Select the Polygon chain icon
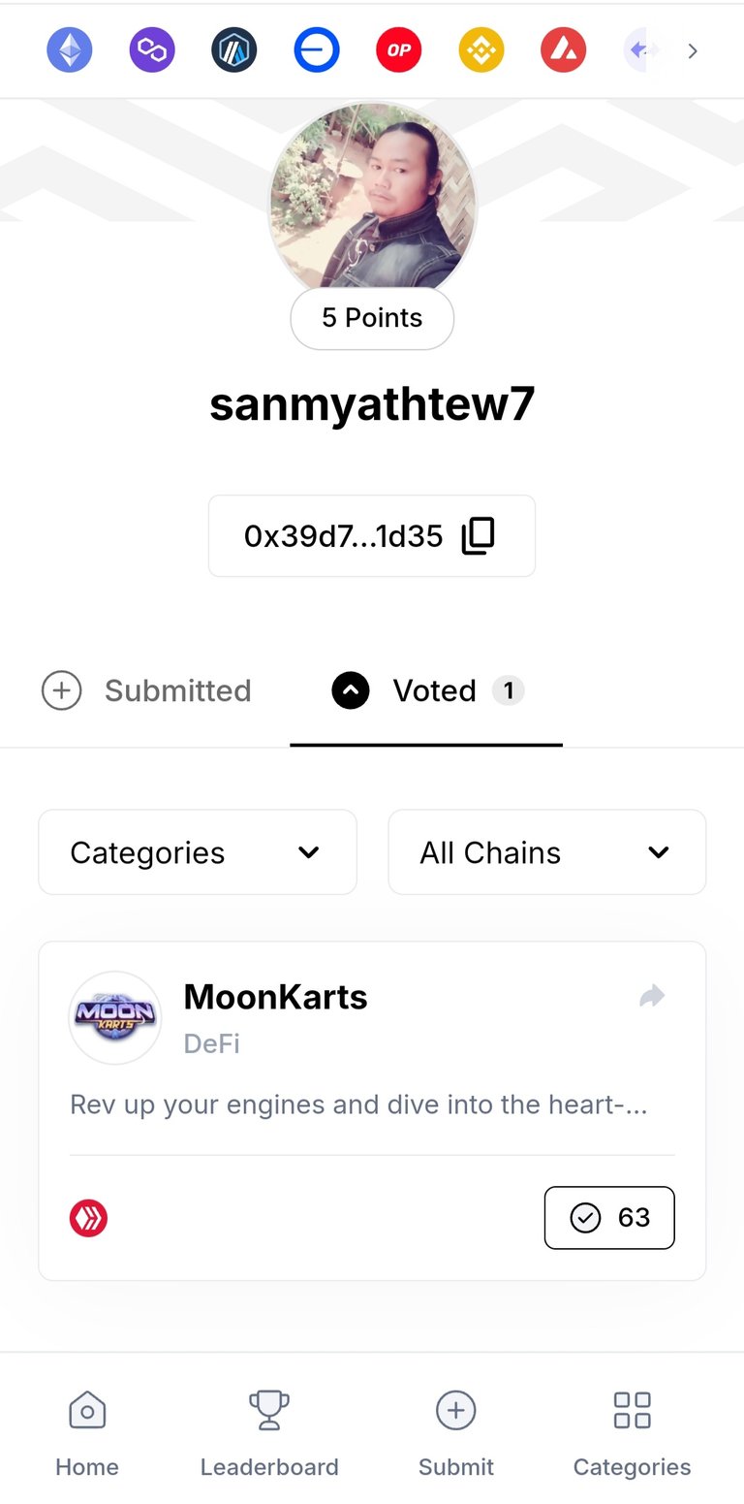The height and width of the screenshot is (1504, 744). [x=152, y=50]
